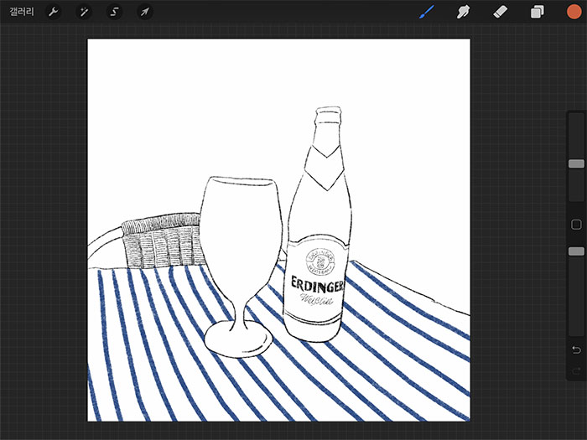The height and width of the screenshot is (440, 587).
Task: Activate the Transform arrow tool
Action: pyautogui.click(x=144, y=12)
